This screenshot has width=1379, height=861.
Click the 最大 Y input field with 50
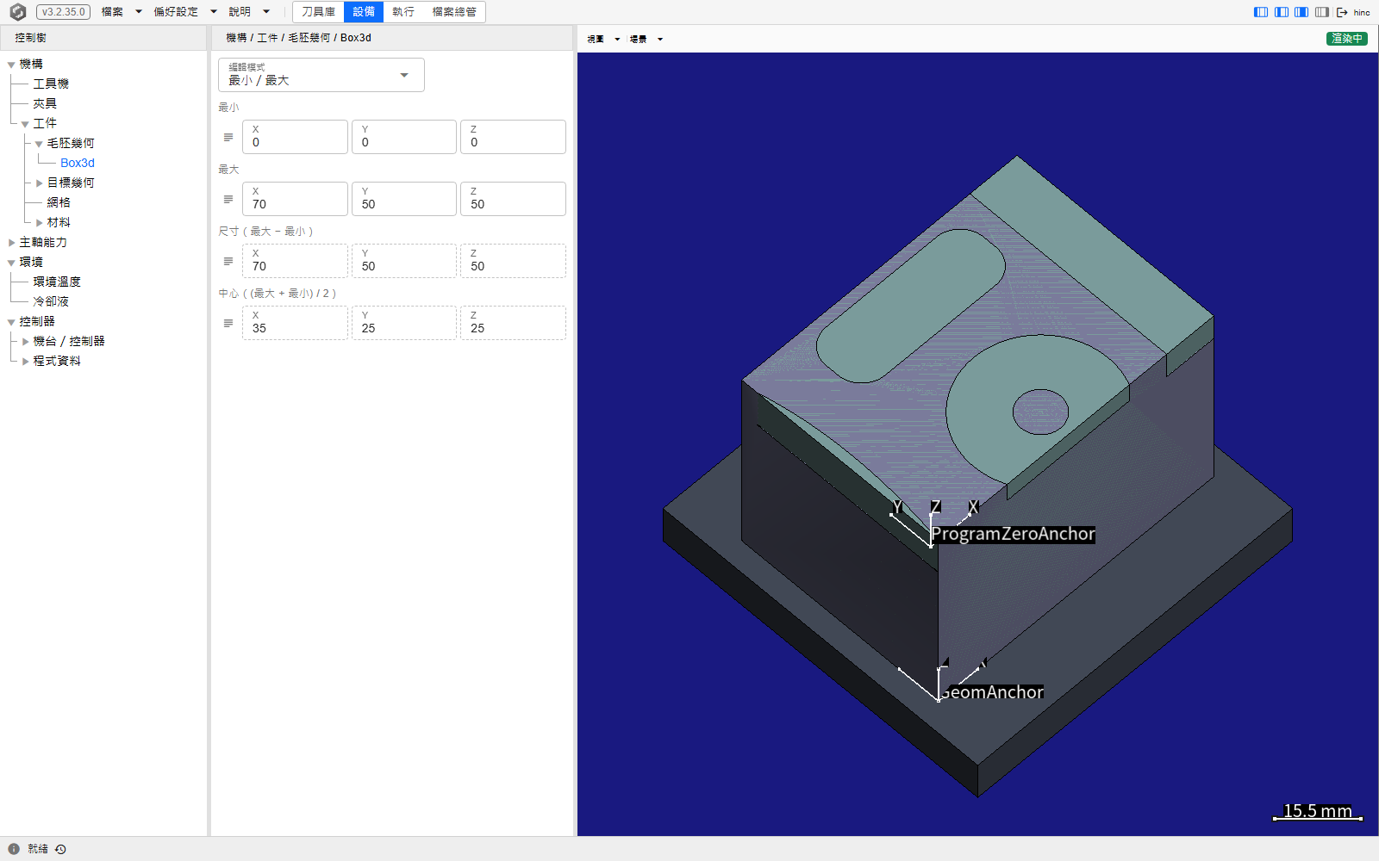pos(404,199)
